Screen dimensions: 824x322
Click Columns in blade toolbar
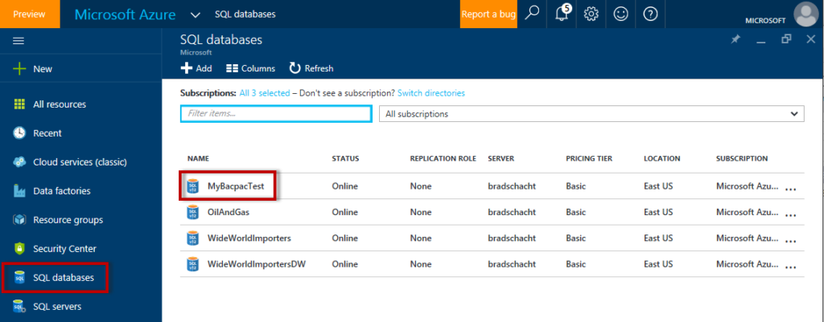coord(251,68)
